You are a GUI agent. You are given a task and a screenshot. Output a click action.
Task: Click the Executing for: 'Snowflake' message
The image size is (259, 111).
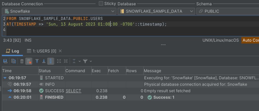coord(201,78)
